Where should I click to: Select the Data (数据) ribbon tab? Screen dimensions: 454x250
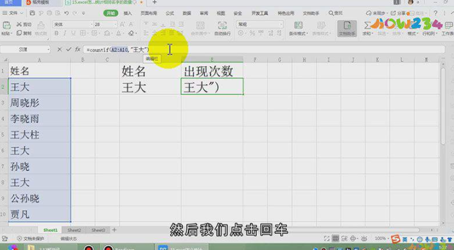pos(187,13)
